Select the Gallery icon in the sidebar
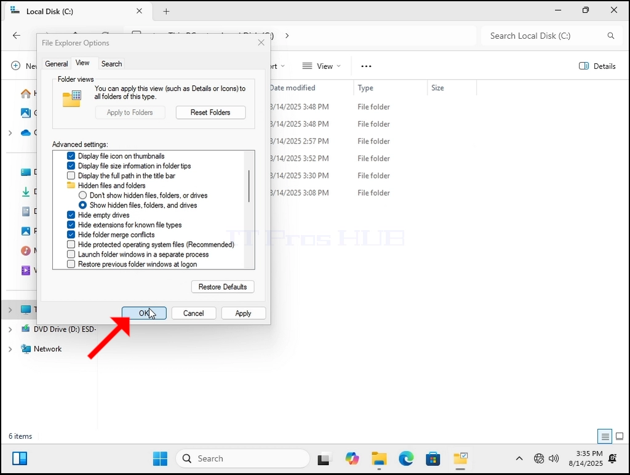The width and height of the screenshot is (630, 475). (26, 113)
